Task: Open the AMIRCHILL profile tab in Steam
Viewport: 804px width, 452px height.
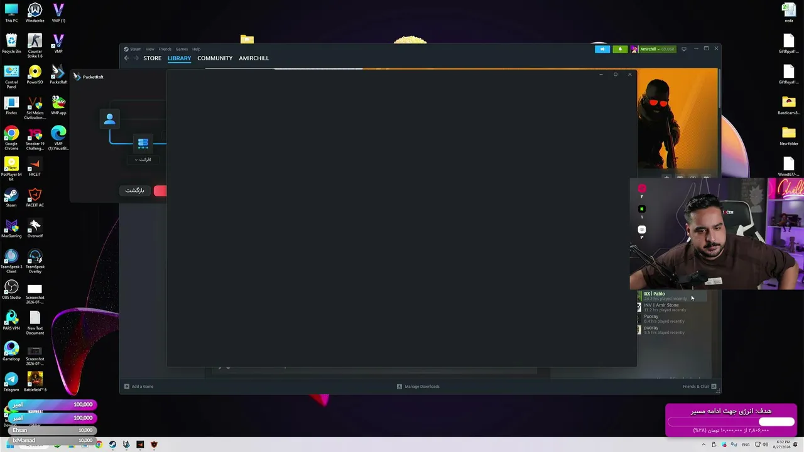Action: 254,58
